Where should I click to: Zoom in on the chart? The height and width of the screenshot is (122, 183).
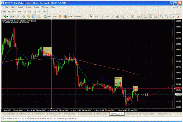(162, 17)
